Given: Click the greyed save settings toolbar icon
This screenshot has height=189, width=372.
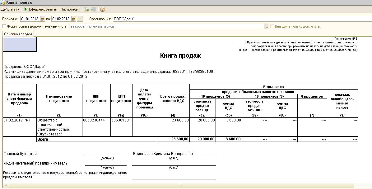Looking at the screenshot, I should (94, 9).
